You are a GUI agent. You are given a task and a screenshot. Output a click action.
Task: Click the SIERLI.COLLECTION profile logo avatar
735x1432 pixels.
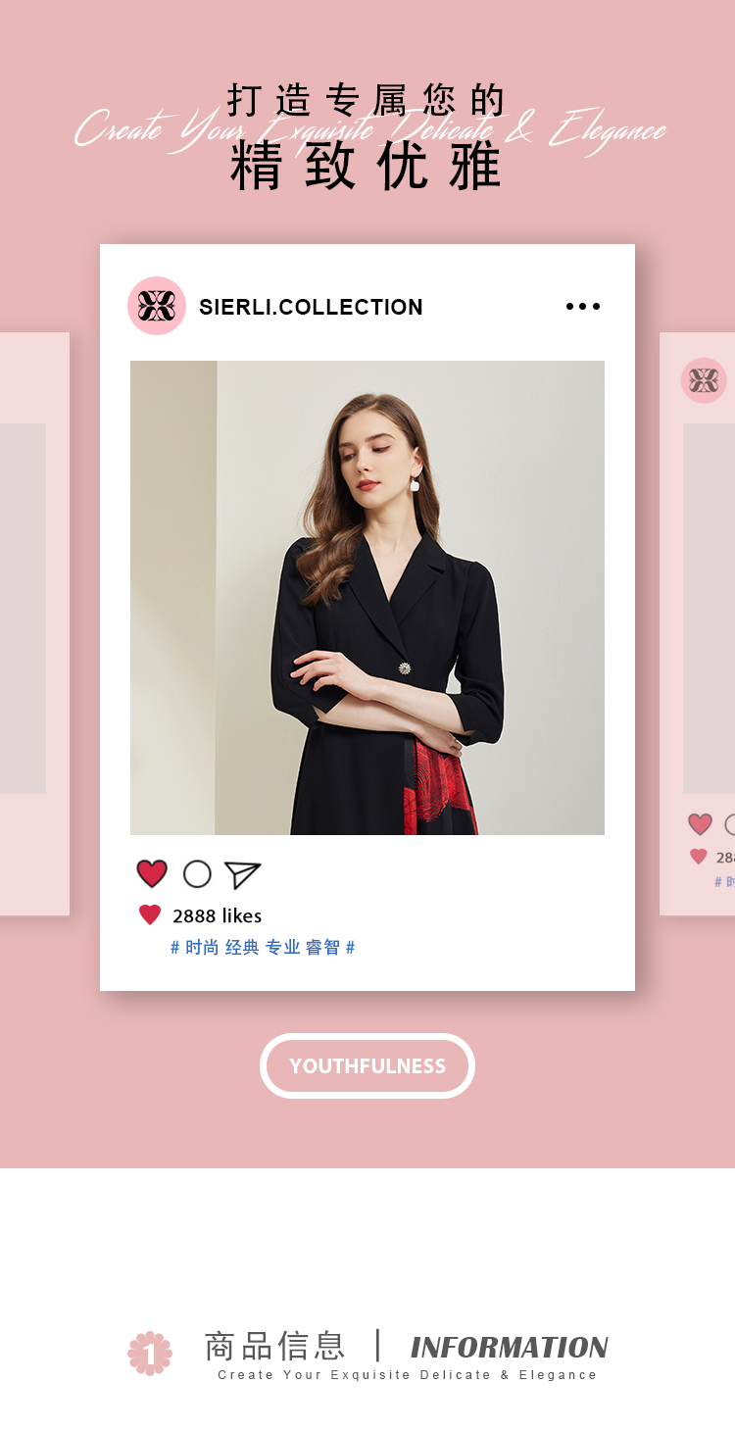click(x=157, y=306)
